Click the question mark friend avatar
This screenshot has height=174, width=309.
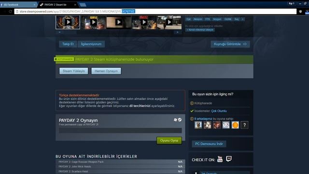(x=245, y=125)
